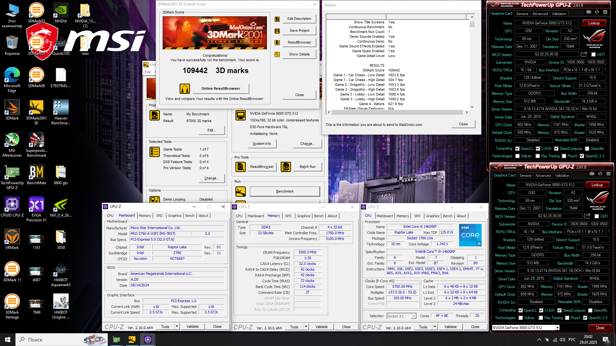Open SPD tab in Mainboard CPU-Z window
Image resolution: width=616 pixels, height=346 pixels.
tap(159, 216)
